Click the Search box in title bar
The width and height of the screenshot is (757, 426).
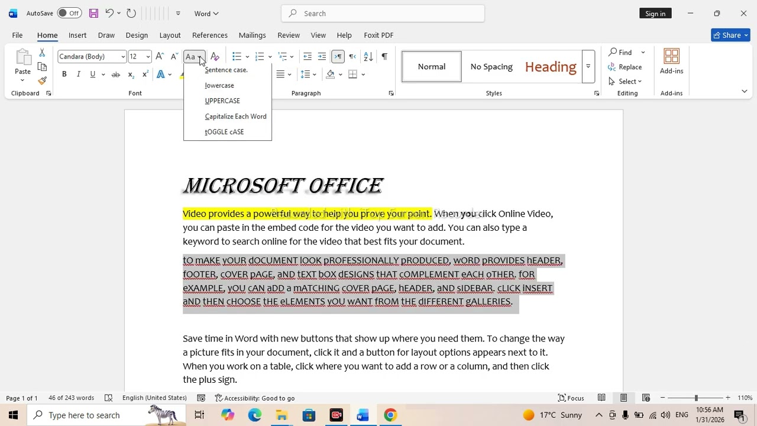[x=383, y=13]
